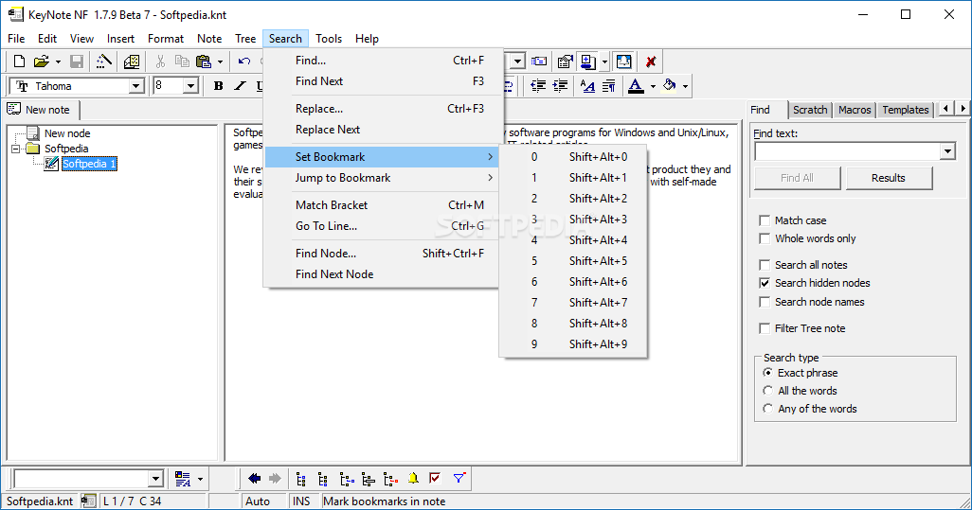The height and width of the screenshot is (510, 972).
Task: Expand the Open file dropdown arrow
Action: 58,62
